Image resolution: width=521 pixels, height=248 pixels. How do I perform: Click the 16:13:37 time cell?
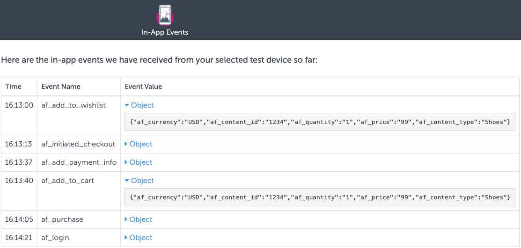pos(19,162)
